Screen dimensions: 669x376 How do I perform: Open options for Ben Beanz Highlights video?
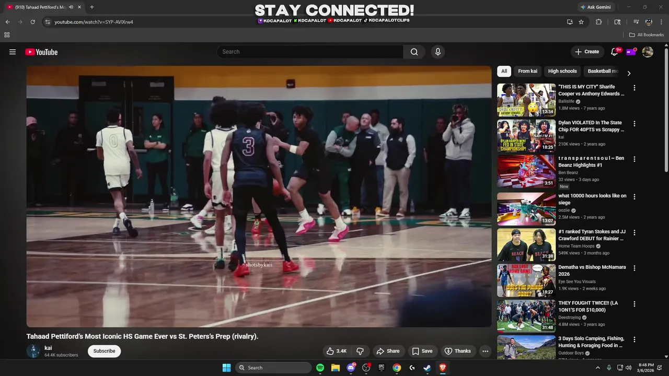pyautogui.click(x=635, y=160)
